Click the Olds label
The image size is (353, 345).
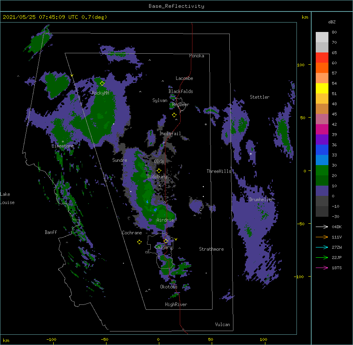[159, 161]
